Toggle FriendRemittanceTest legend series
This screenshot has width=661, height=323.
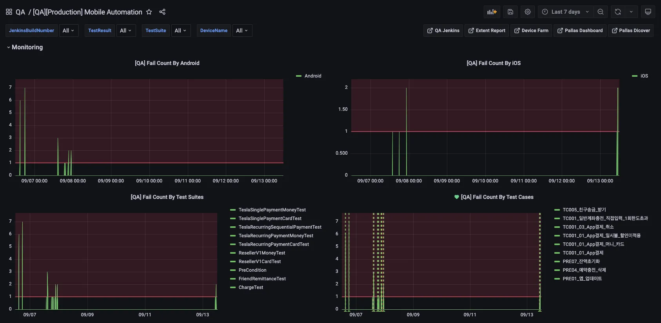coord(262,279)
